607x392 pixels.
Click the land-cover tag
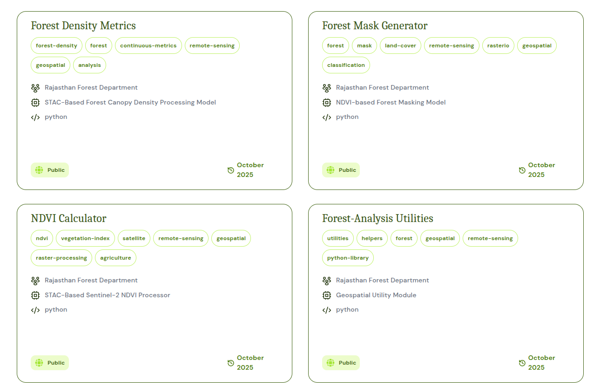[400, 46]
